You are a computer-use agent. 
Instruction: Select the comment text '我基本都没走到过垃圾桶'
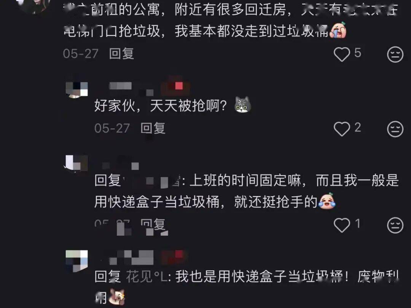click(x=252, y=31)
